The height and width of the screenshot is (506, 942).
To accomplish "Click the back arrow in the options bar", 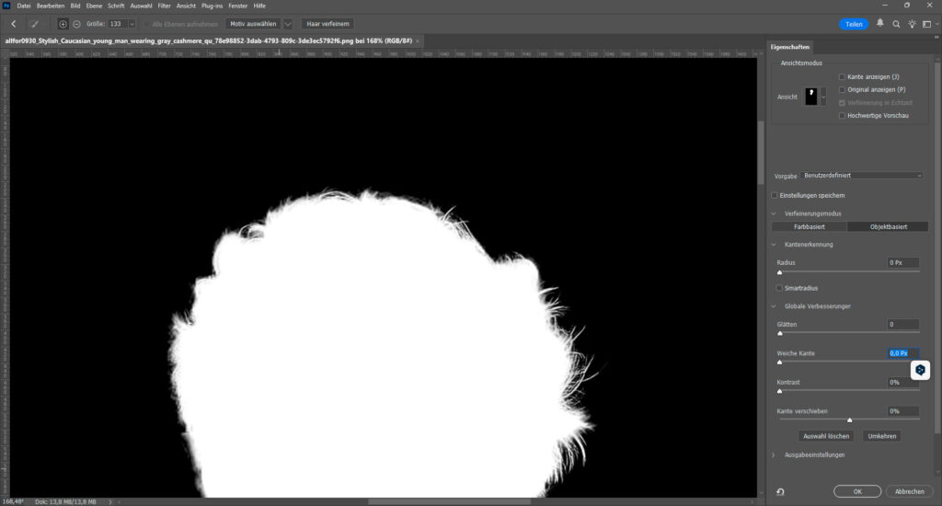I will (14, 24).
